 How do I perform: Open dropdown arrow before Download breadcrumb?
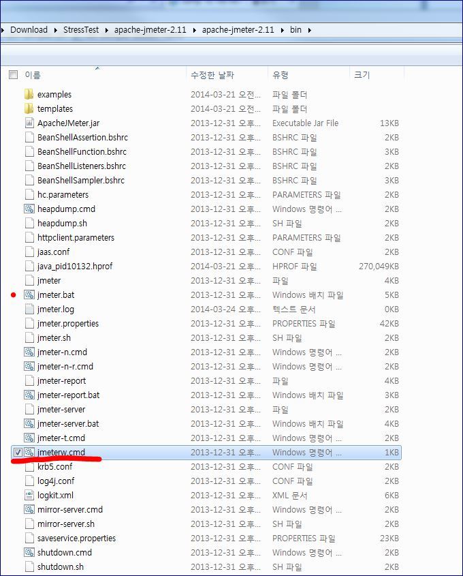click(x=3, y=30)
